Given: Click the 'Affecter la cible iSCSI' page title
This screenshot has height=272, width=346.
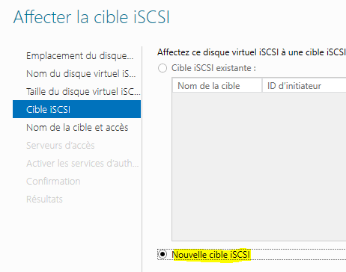Looking at the screenshot, I should tap(91, 17).
